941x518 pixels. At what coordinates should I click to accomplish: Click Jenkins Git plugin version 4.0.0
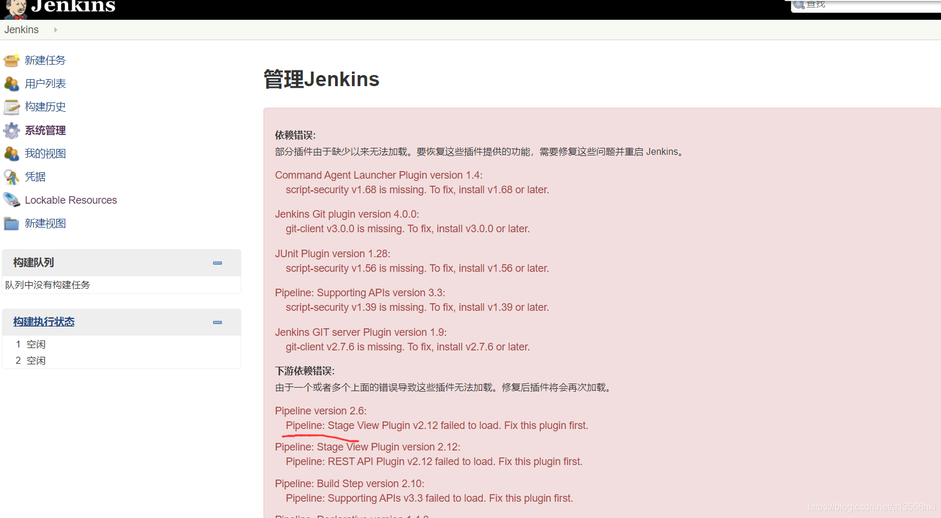click(347, 214)
